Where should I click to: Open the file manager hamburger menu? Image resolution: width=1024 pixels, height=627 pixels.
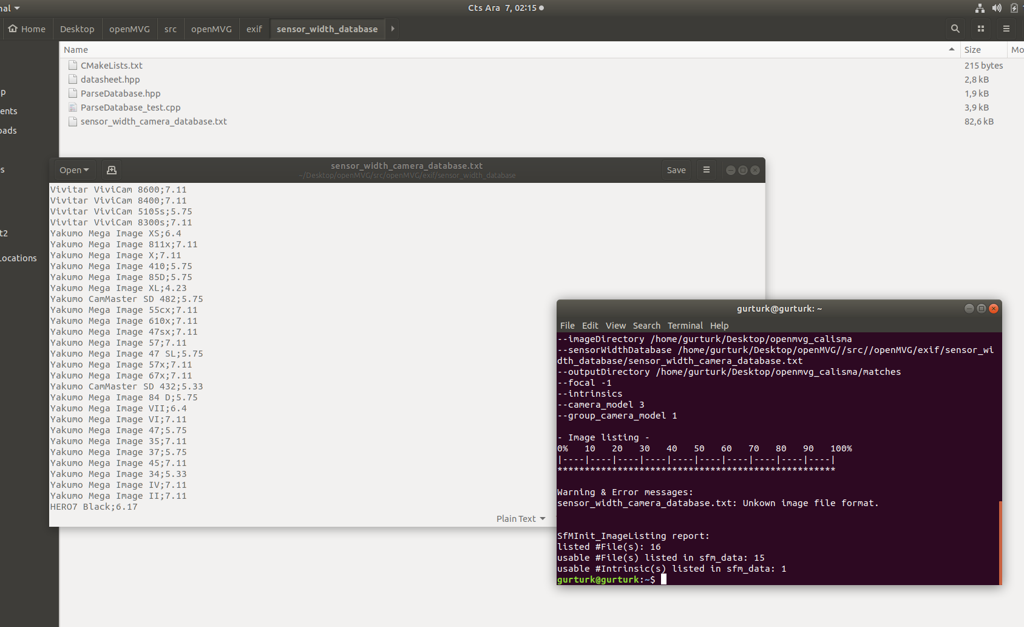[x=1006, y=29]
